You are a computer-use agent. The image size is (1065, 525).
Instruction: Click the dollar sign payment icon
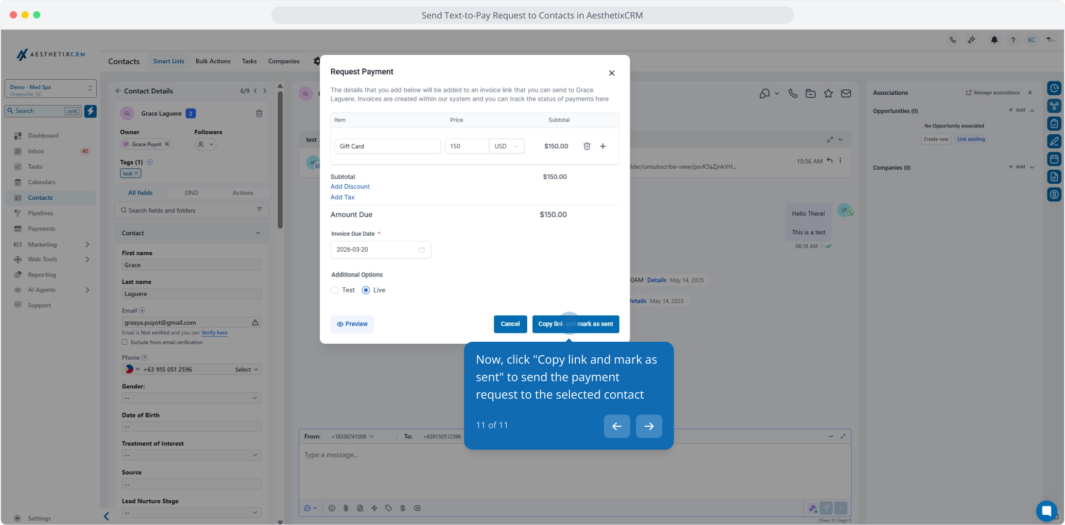tap(402, 508)
